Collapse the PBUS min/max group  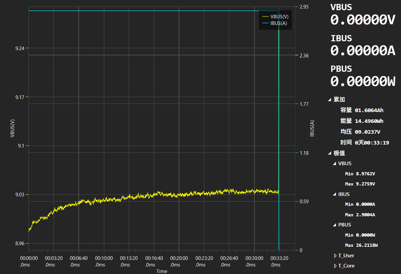click(x=335, y=225)
